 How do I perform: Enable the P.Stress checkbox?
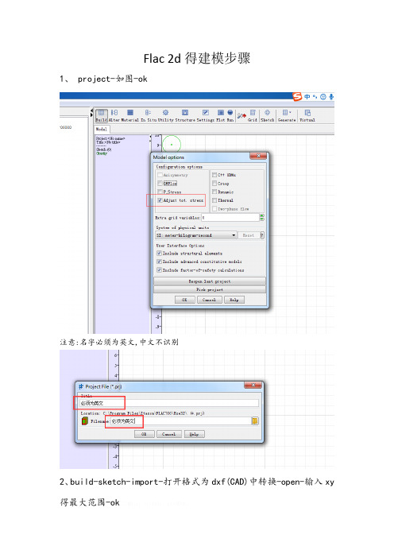point(160,192)
